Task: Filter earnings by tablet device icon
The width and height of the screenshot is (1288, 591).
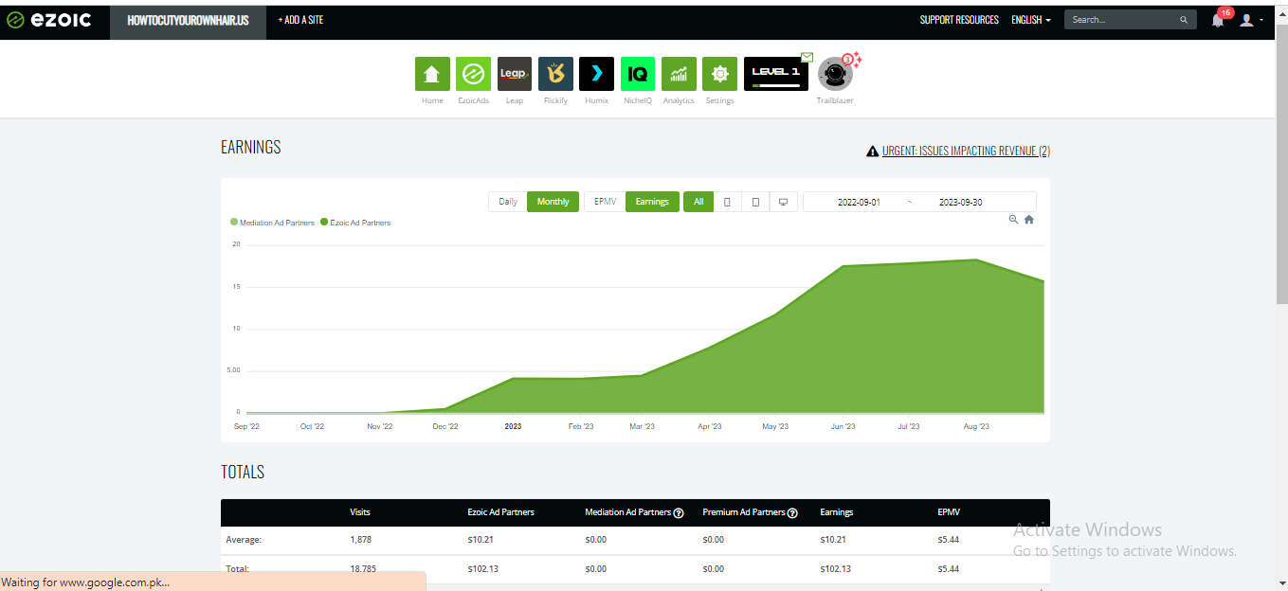Action: pos(755,202)
